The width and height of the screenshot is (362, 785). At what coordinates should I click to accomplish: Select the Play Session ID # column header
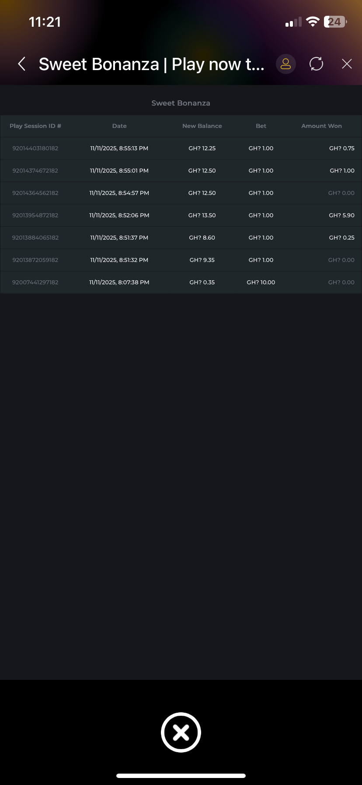tap(35, 126)
